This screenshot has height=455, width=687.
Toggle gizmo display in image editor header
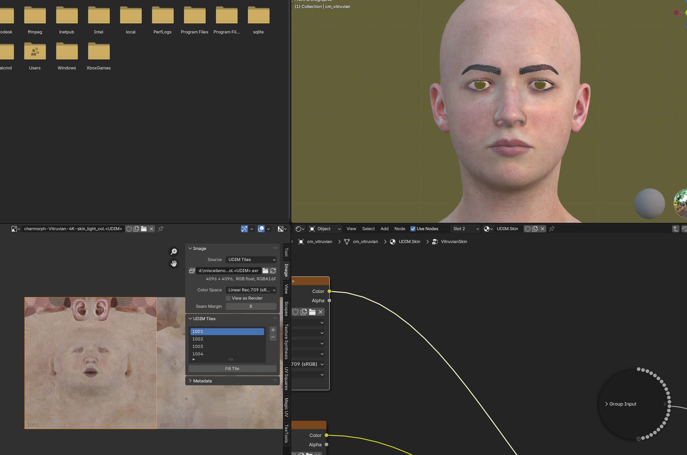point(244,229)
